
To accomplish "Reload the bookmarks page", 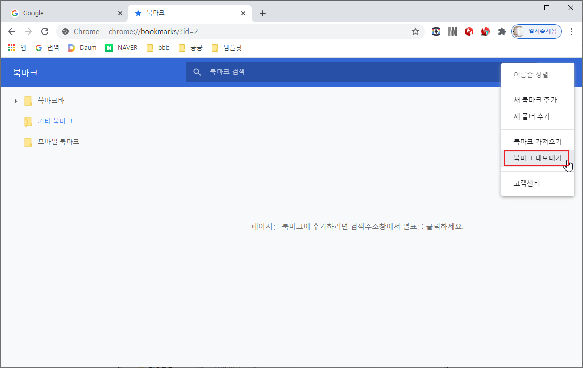I will click(x=45, y=31).
